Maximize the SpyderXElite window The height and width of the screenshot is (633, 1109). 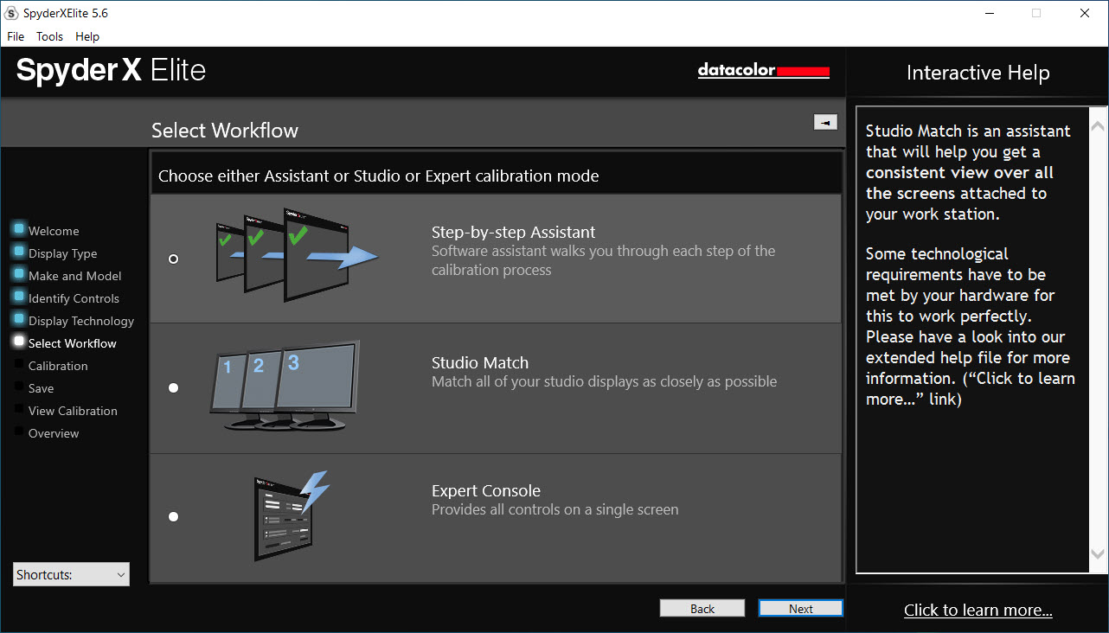pos(1036,13)
